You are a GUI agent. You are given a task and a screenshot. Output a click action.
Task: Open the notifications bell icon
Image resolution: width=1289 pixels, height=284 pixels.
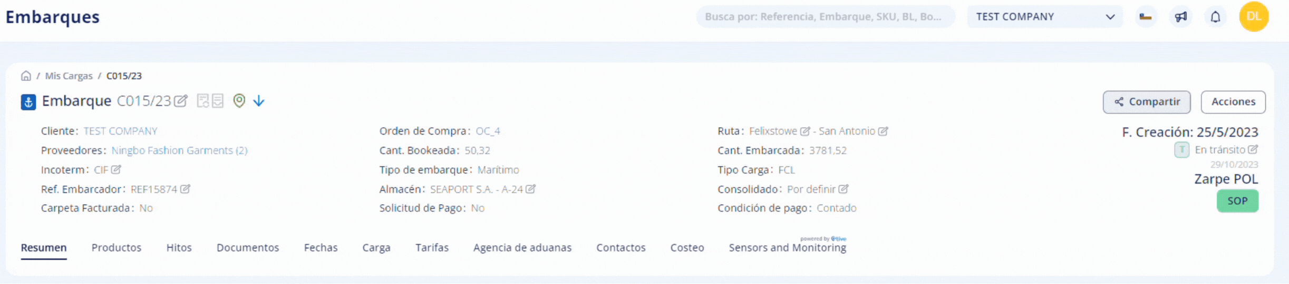[x=1215, y=17]
